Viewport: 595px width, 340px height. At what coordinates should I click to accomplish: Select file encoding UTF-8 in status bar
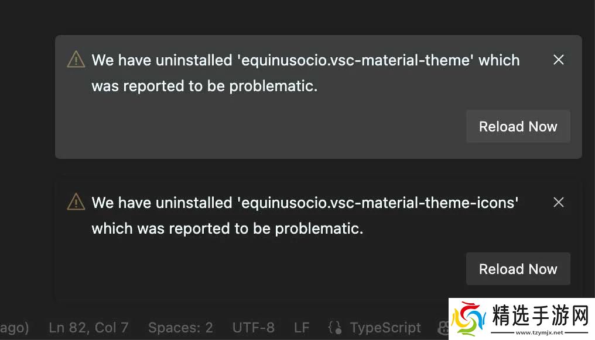253,328
